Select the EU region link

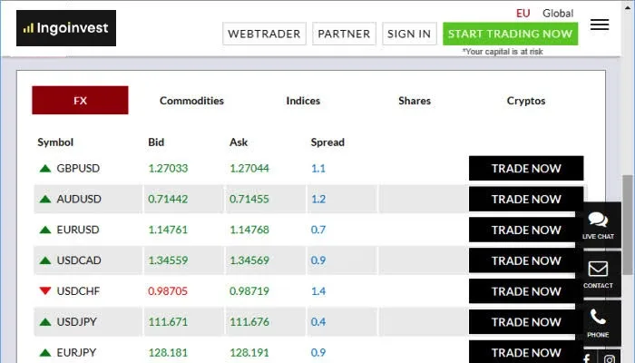[523, 14]
